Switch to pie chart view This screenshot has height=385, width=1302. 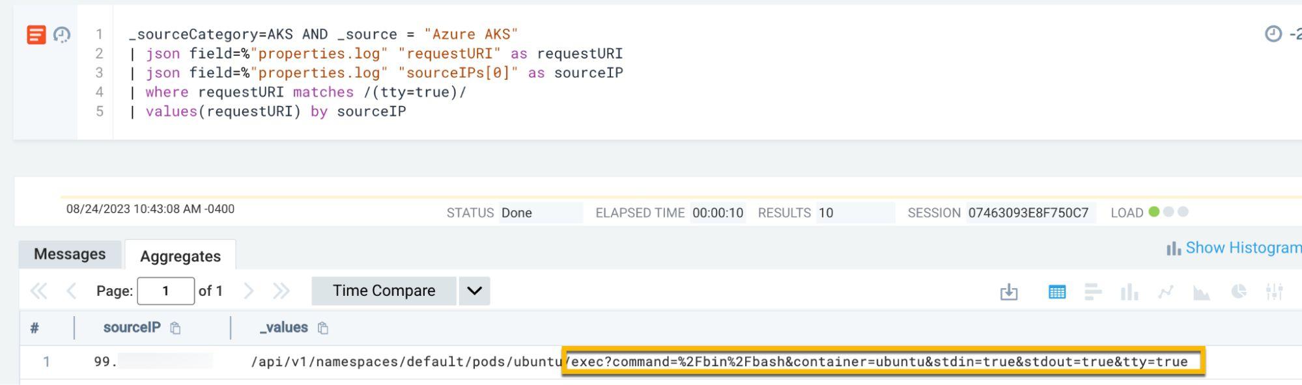[x=1238, y=292]
